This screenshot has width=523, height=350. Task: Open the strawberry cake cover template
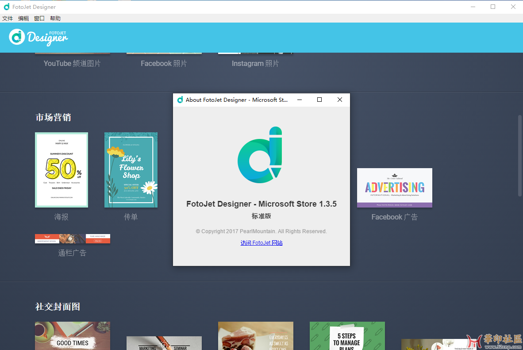(255, 336)
